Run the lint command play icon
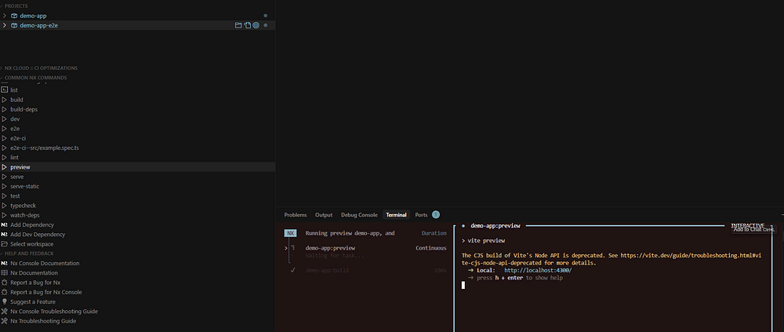Screen dimensions: 784x332 click(5, 157)
